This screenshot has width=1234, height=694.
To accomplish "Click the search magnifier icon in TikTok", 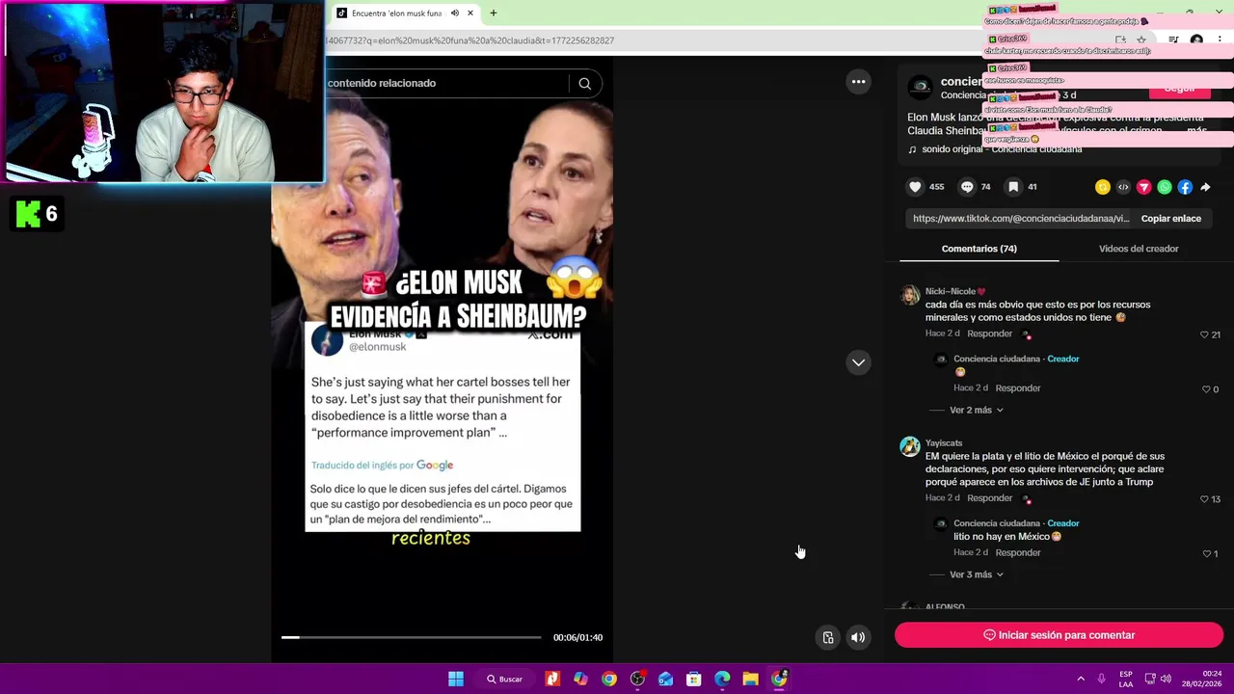I will click(584, 84).
